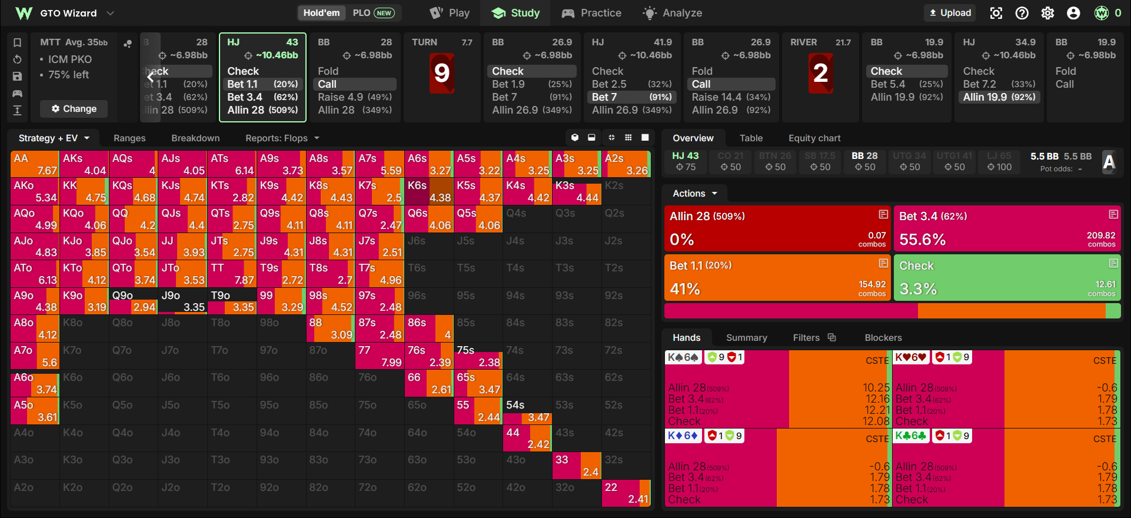The height and width of the screenshot is (518, 1131).
Task: Toggle the Check action card icon
Action: pos(1113,263)
